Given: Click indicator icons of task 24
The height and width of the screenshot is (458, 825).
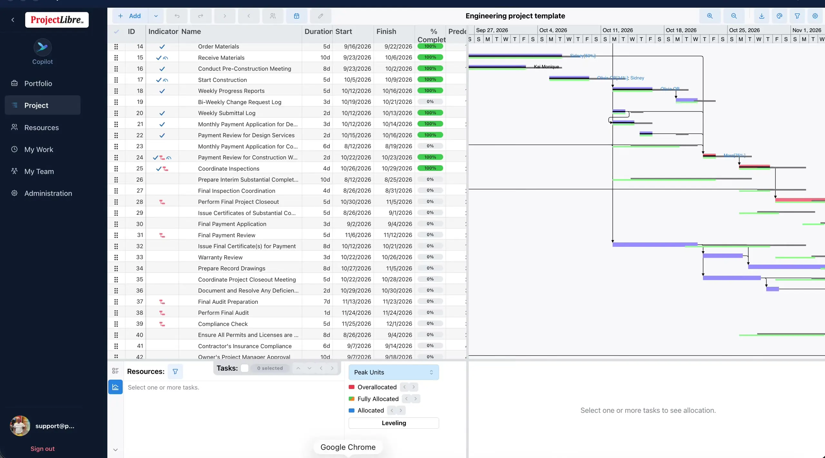Looking at the screenshot, I should [162, 157].
